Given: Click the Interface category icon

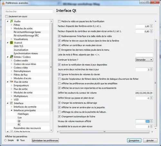Looking at the screenshot, I should tap(11, 103).
